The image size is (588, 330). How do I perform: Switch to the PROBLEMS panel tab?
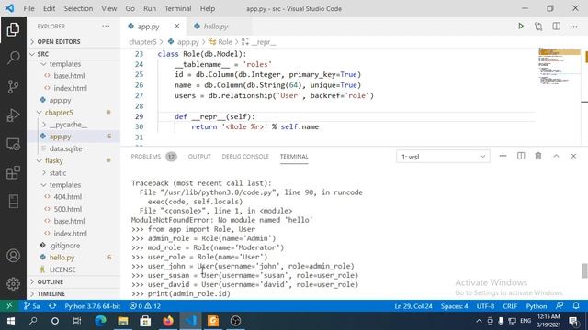click(145, 157)
